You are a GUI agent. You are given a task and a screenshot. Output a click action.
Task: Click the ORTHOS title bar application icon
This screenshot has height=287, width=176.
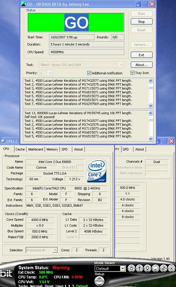pyautogui.click(x=23, y=4)
